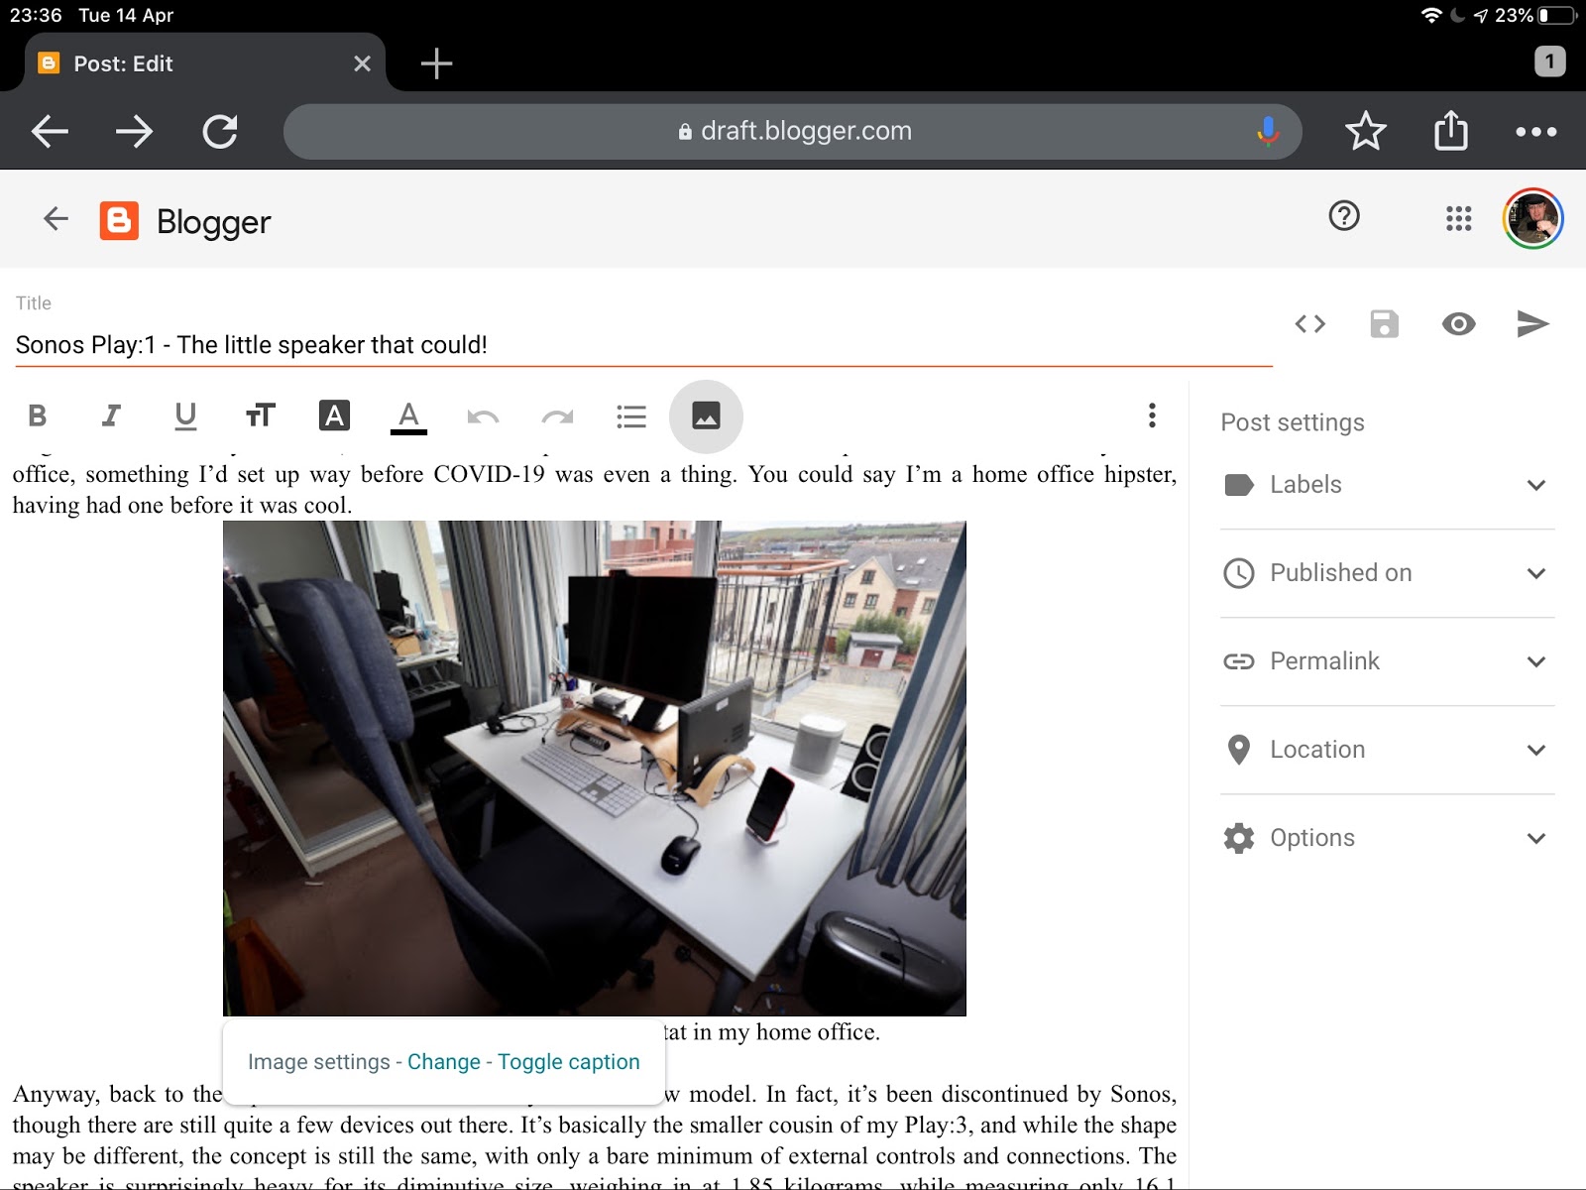This screenshot has width=1586, height=1190.
Task: Click the Post settings heading
Action: click(1293, 422)
